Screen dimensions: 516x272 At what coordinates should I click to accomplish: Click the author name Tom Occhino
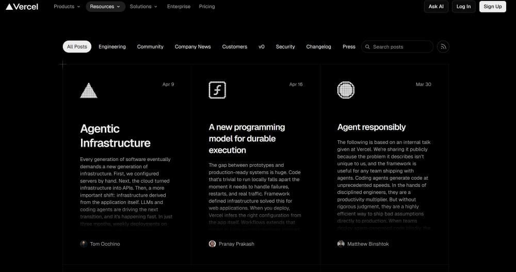105,244
